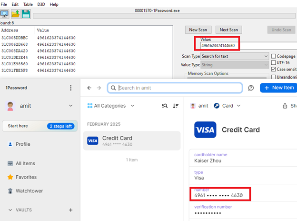Image resolution: width=297 pixels, height=221 pixels.
Task: Open the Table menu
Action: pos(28,4)
